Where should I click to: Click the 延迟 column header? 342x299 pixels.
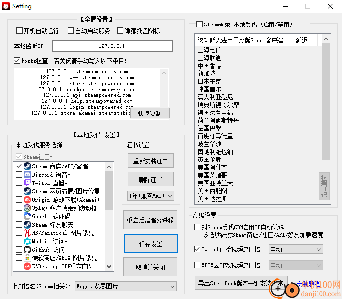(x=305, y=40)
